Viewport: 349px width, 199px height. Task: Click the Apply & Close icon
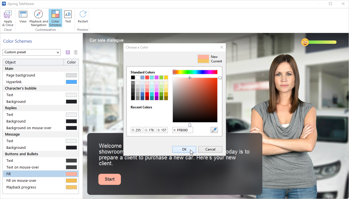8,17
